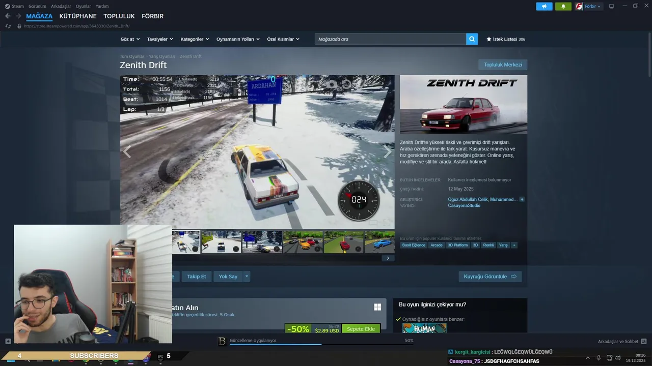Select the Arcade tag
Screen dimensions: 652x366
(x=437, y=245)
